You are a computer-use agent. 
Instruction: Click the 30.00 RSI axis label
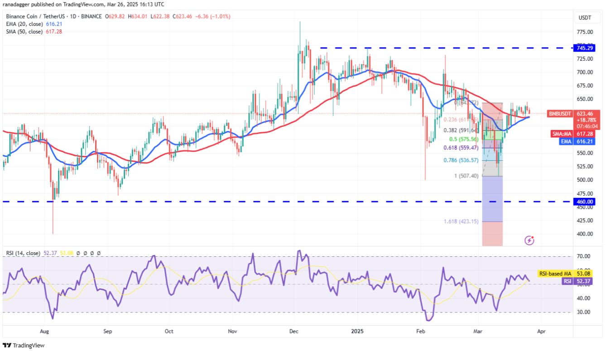583,312
